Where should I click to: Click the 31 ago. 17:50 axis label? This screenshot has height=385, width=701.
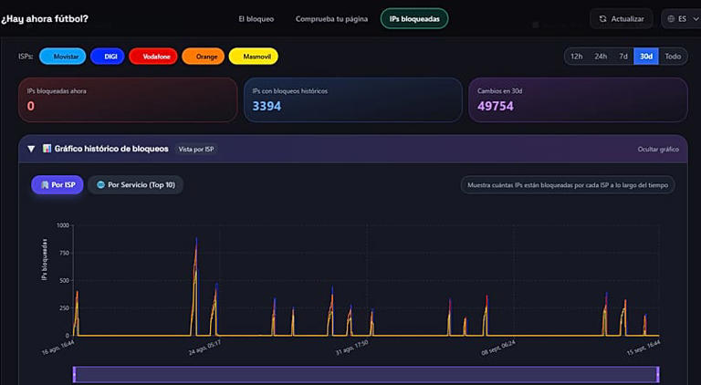(x=351, y=347)
